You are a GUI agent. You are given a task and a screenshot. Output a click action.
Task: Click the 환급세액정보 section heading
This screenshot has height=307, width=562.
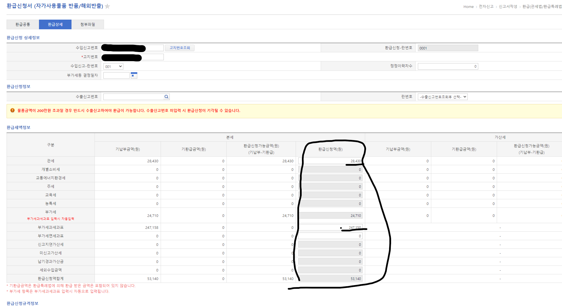click(19, 127)
